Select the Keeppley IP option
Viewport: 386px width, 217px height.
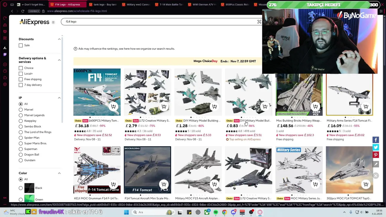point(21,121)
